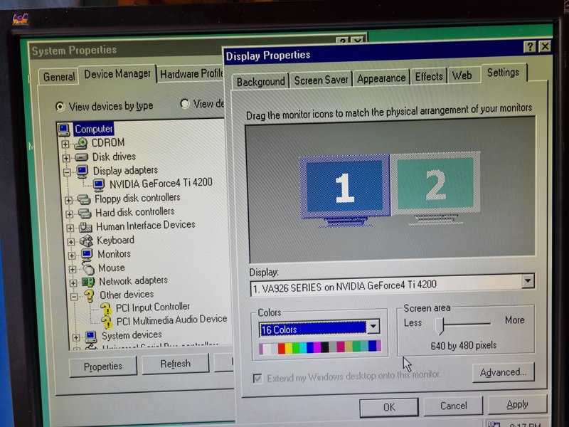This screenshot has height=427, width=569.
Task: Click the Screen area resolution slider handle
Action: (x=440, y=326)
